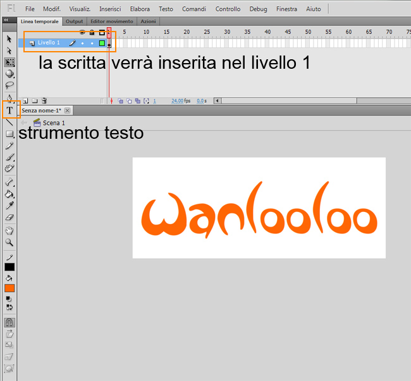Open the Elabora menu

point(140,9)
